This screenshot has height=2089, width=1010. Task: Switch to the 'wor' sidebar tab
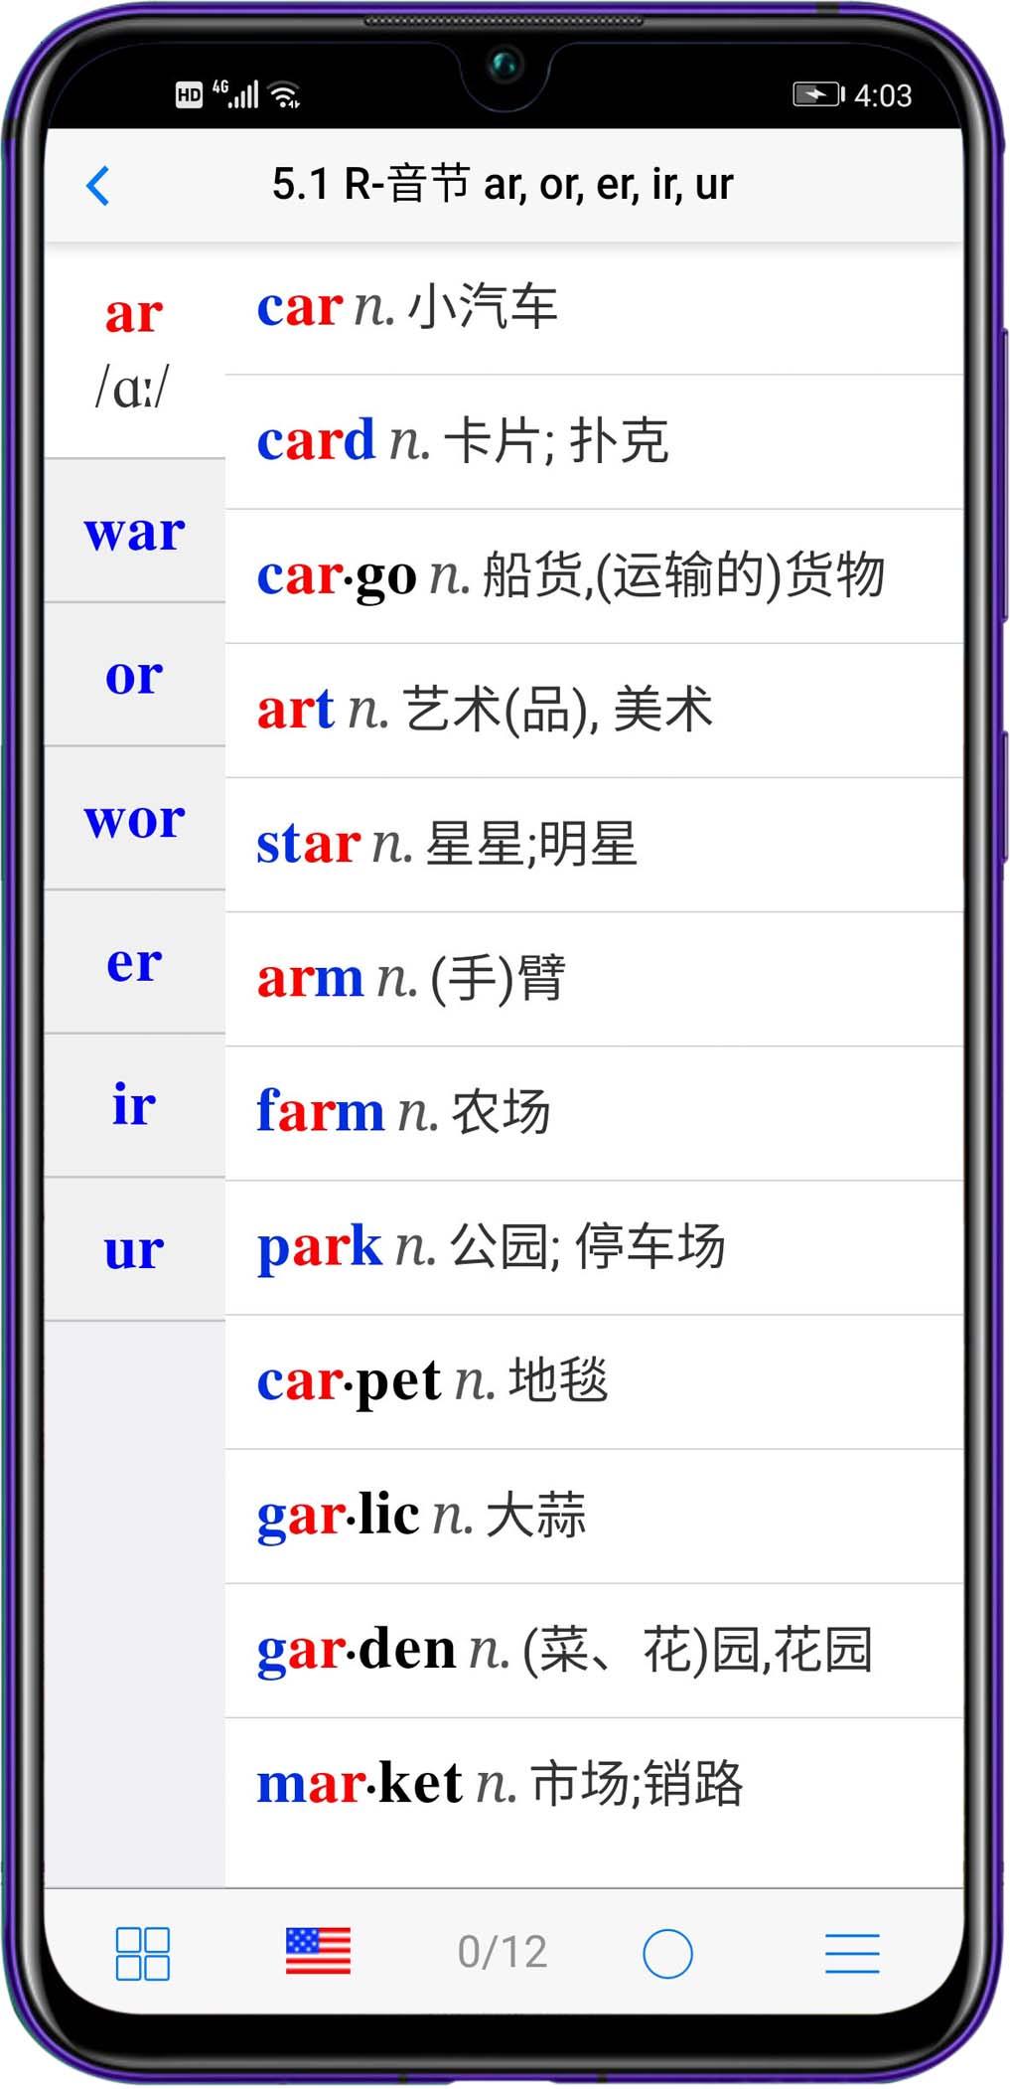(134, 819)
